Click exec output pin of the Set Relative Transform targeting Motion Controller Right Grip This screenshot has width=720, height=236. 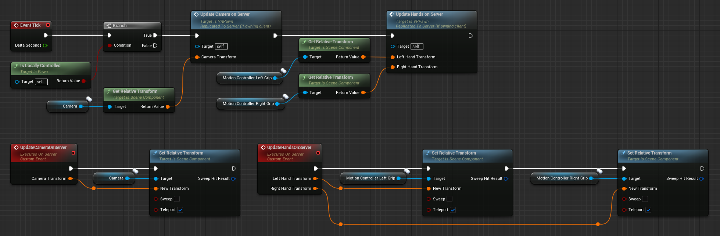pos(702,168)
